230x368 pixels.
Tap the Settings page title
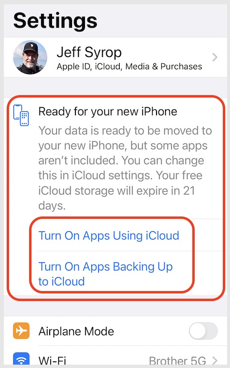pyautogui.click(x=55, y=21)
